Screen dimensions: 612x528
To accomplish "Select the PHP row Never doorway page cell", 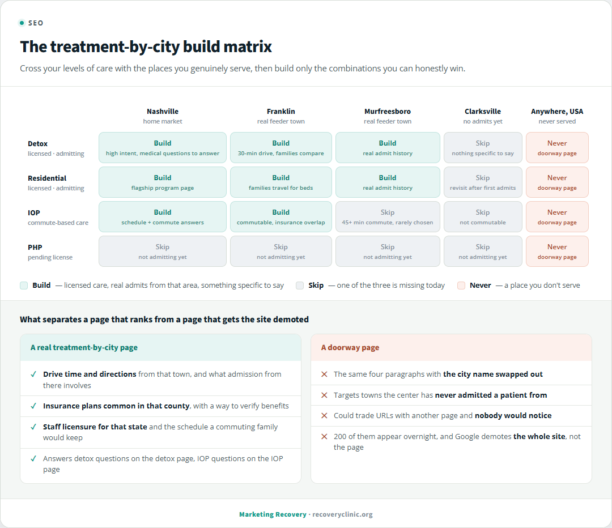I will [557, 252].
